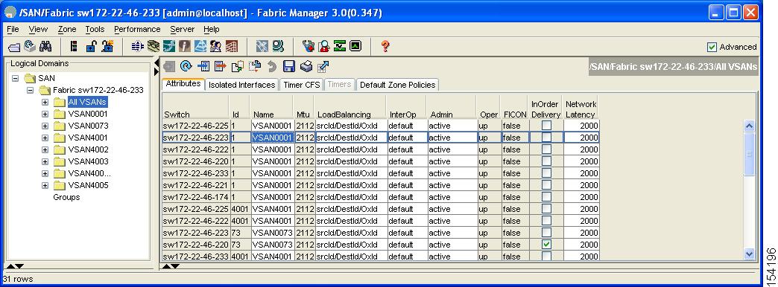Click the teal running figure toolbar icon
The width and height of the screenshot is (778, 287).
point(168,47)
